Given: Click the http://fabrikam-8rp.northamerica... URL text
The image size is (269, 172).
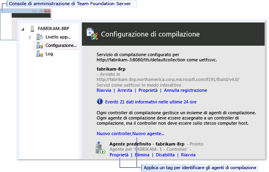Looking at the screenshot, I should (168, 79).
